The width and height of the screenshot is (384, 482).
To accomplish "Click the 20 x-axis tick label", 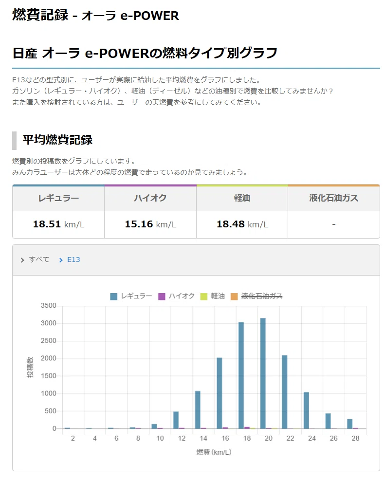I will click(269, 438).
